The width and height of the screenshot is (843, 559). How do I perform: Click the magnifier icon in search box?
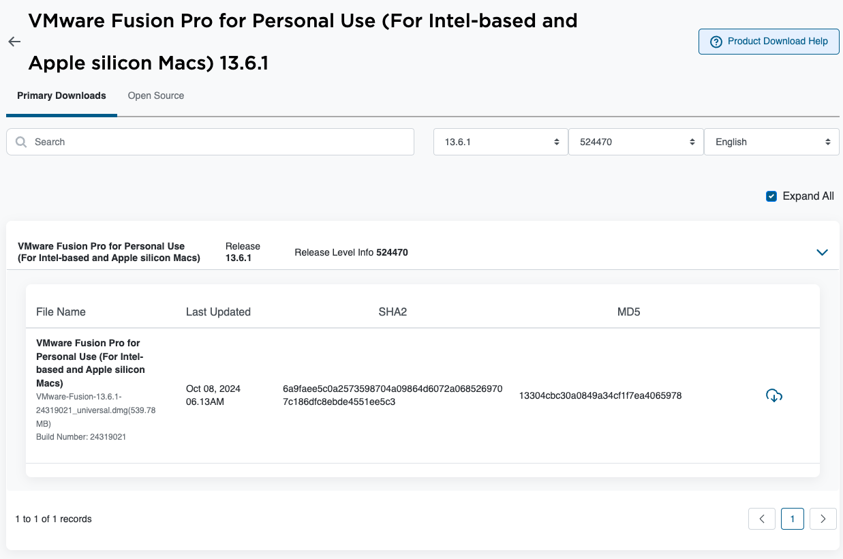coord(21,142)
